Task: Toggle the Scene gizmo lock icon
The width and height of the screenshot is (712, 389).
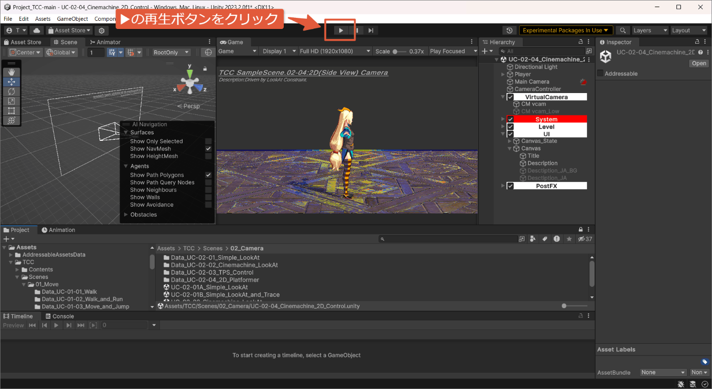Action: (205, 68)
